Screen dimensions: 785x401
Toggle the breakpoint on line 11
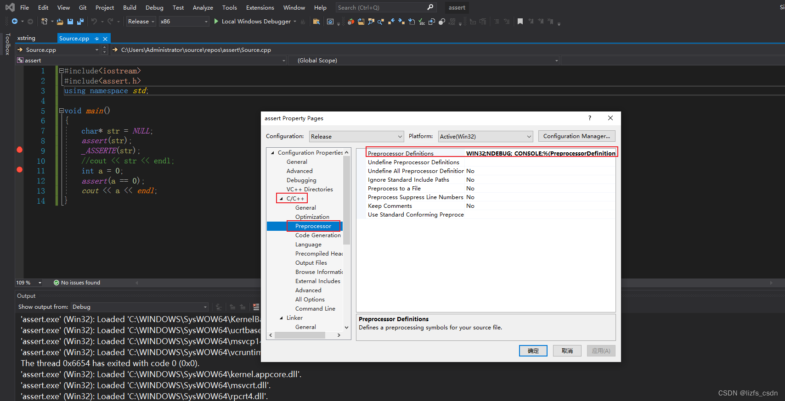click(19, 170)
